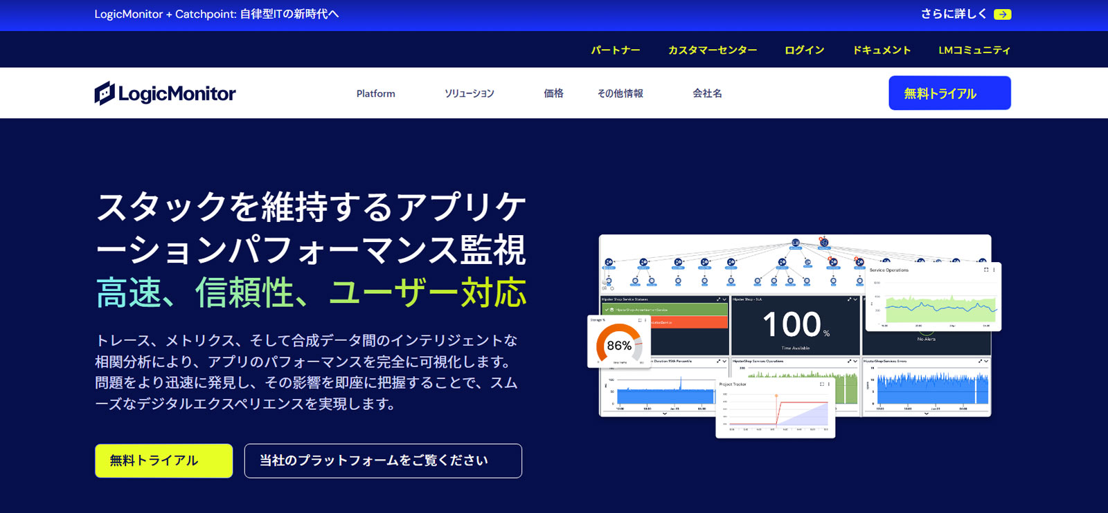Open the 会社名 menu

coord(707,93)
